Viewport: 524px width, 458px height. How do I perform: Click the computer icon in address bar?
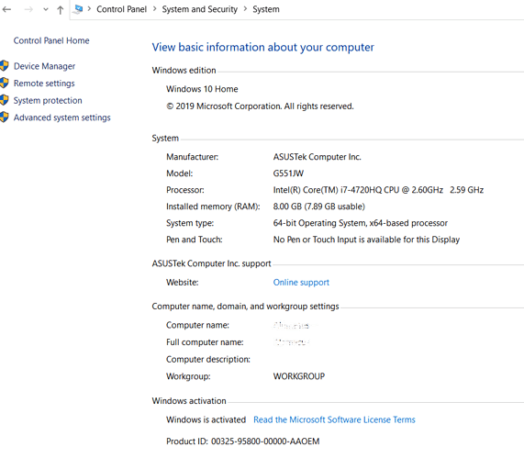pyautogui.click(x=78, y=9)
